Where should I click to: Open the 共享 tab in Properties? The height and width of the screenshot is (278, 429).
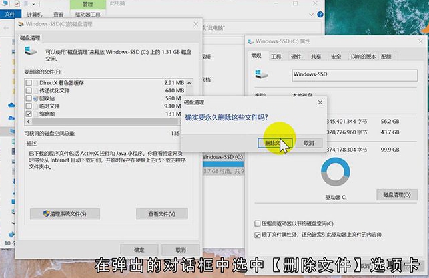tap(316, 57)
